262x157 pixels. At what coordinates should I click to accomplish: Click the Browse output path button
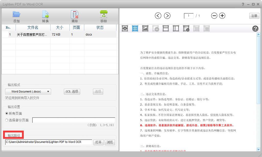point(110,142)
